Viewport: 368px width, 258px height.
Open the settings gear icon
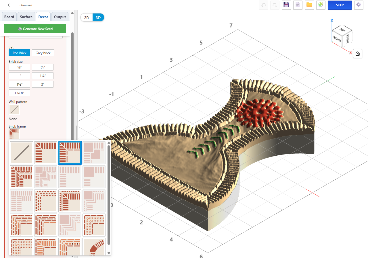(x=358, y=5)
